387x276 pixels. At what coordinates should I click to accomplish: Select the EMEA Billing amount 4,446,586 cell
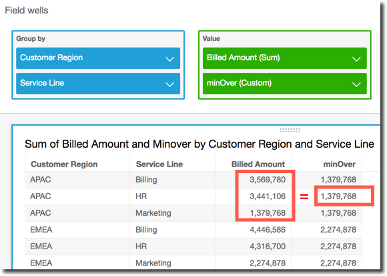[268, 230]
